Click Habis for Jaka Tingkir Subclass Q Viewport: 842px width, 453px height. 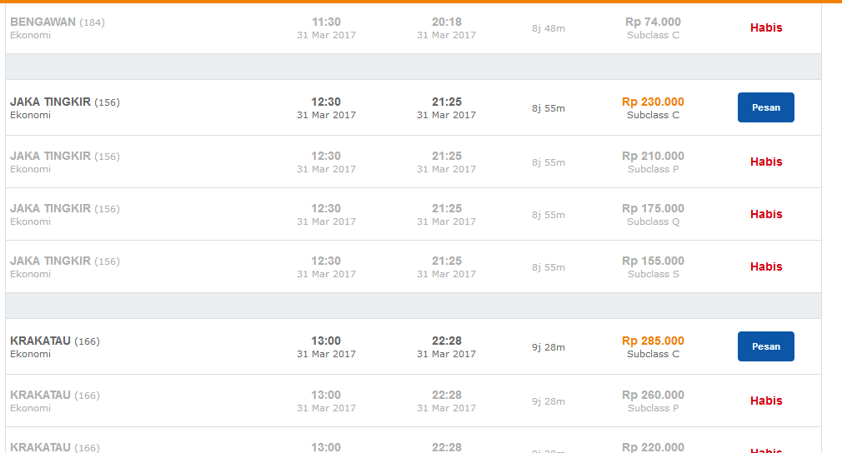pos(765,214)
